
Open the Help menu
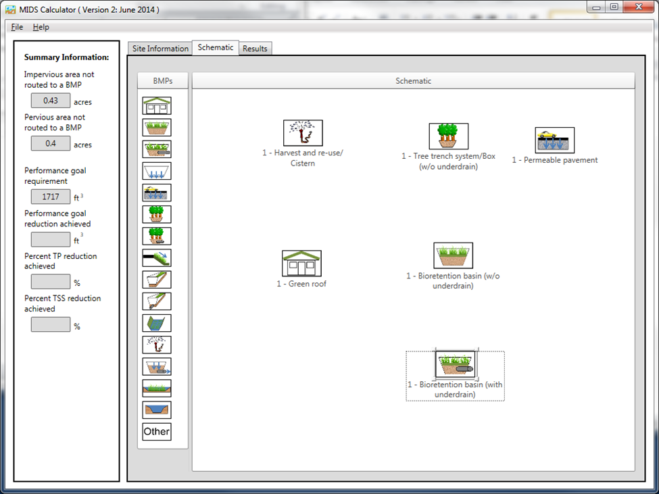(x=41, y=27)
